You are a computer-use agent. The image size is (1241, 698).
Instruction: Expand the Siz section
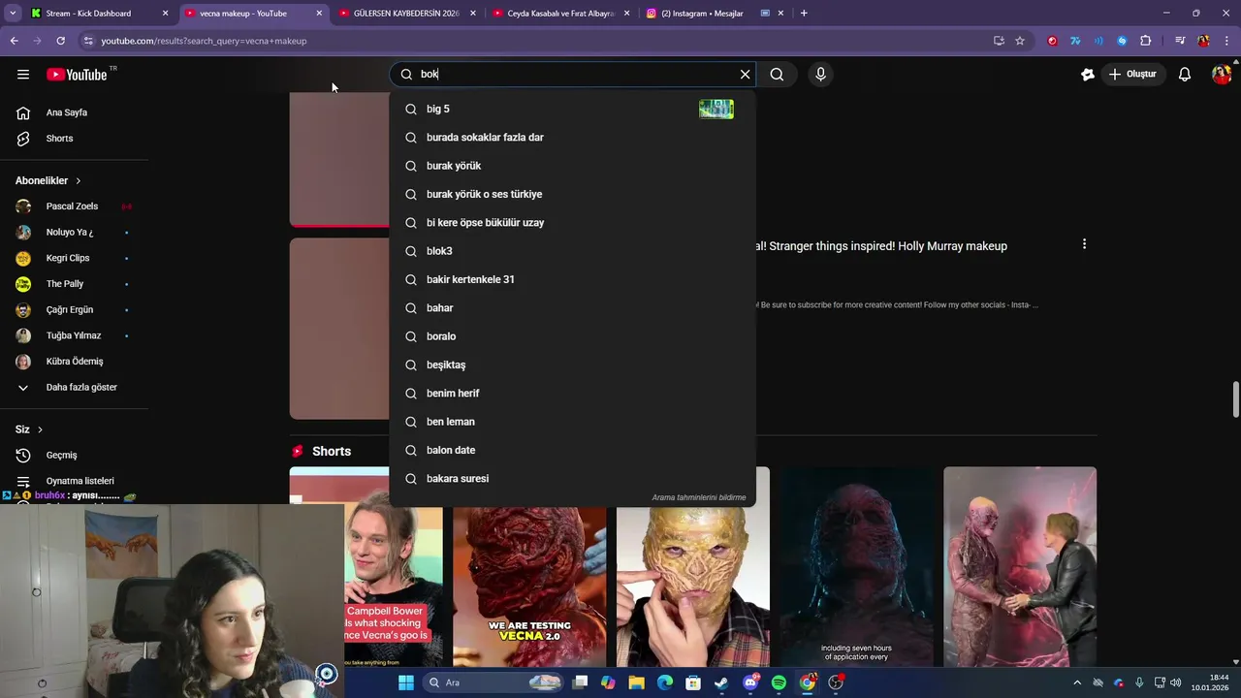[29, 429]
